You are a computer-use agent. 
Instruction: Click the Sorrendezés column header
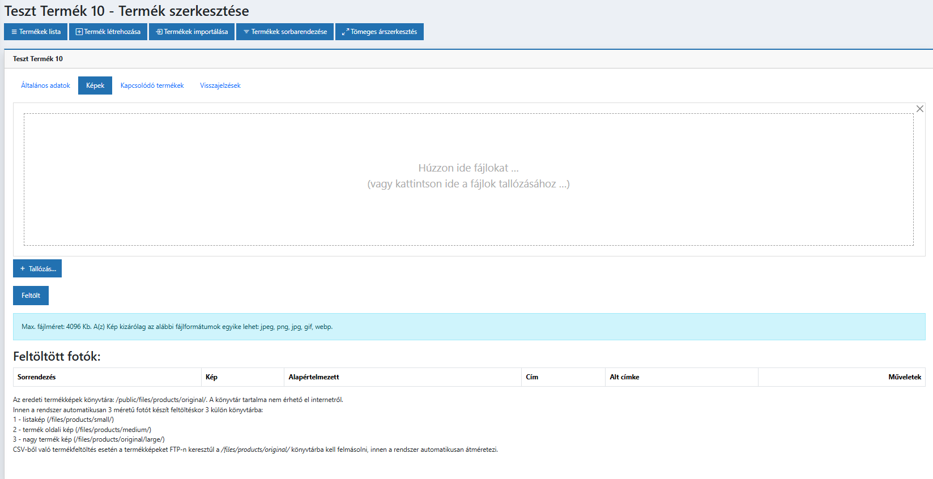point(37,377)
